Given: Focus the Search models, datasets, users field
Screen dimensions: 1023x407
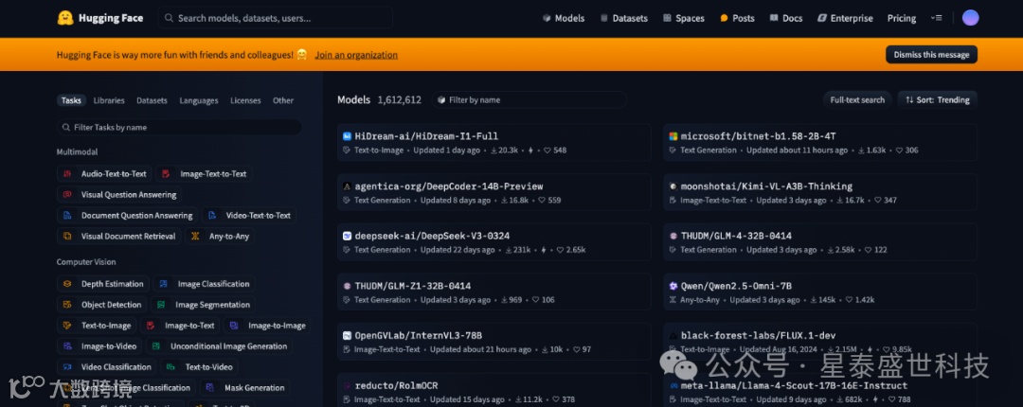Looking at the screenshot, I should point(276,18).
